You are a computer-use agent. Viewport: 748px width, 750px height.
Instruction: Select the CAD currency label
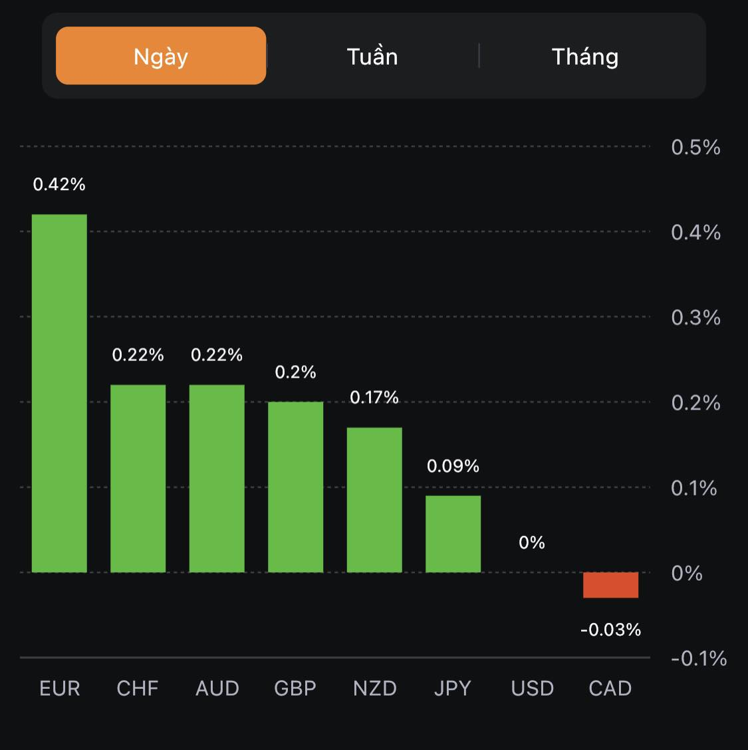[x=610, y=688]
